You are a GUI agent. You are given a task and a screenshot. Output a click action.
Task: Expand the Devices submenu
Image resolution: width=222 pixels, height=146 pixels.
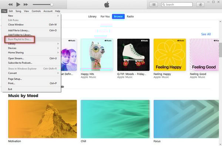[x=31, y=48]
